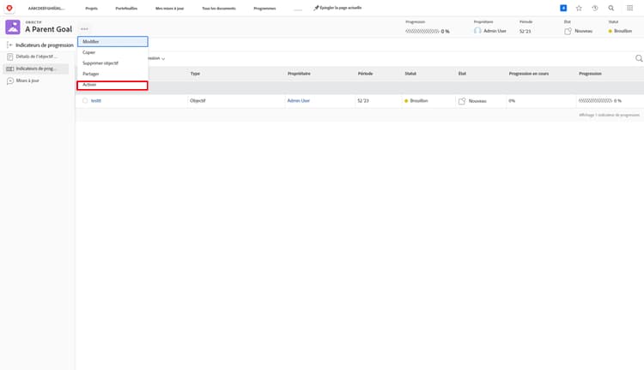
Task: Open Admin User link in testtt row
Action: [299, 100]
